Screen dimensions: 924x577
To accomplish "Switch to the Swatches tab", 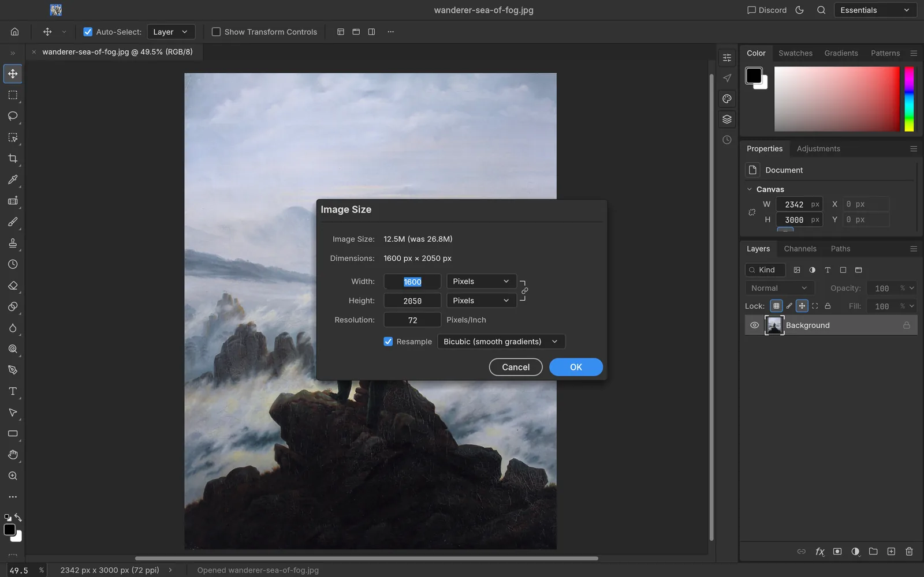I will pyautogui.click(x=795, y=53).
